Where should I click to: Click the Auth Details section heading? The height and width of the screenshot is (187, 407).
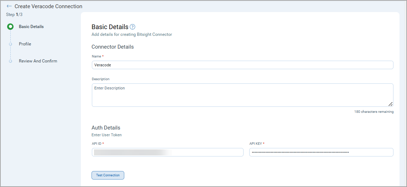[106, 128]
